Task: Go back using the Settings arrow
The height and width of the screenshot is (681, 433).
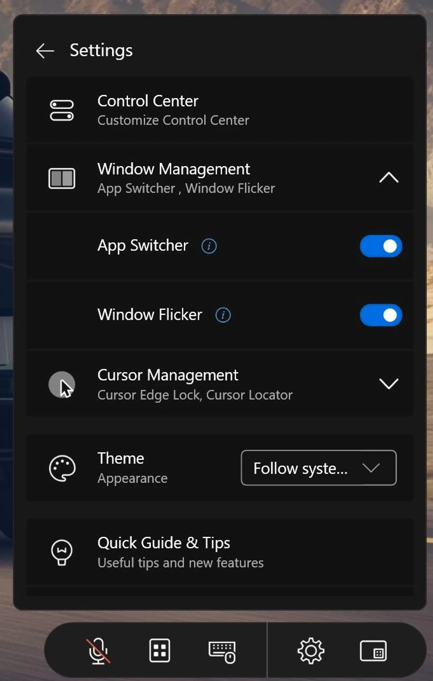Action: [x=45, y=51]
